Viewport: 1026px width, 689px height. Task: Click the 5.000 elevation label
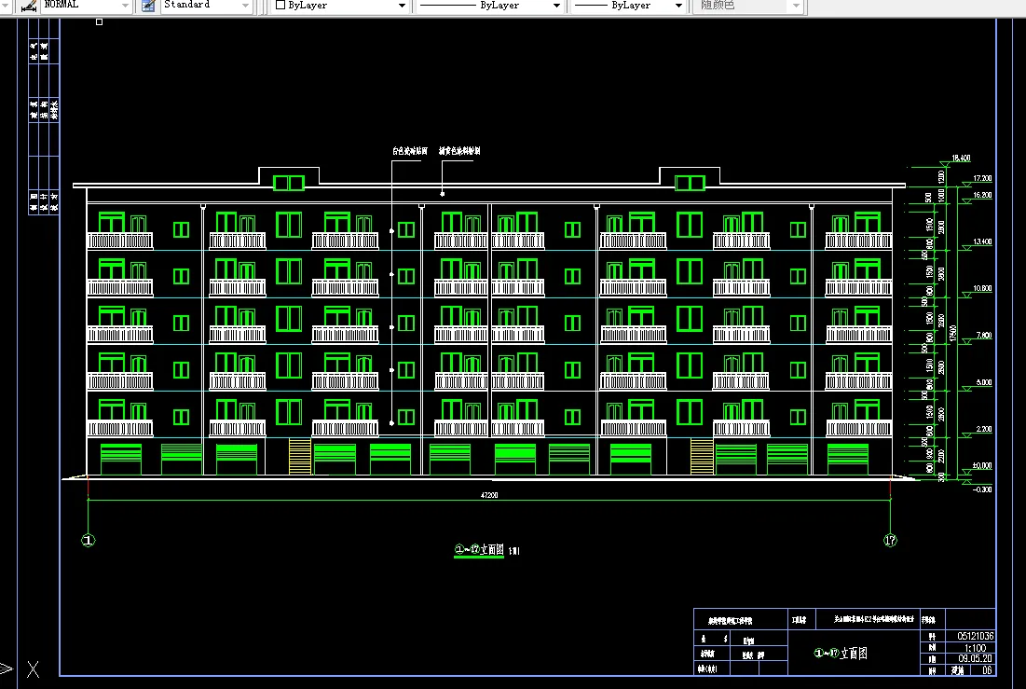click(x=983, y=382)
